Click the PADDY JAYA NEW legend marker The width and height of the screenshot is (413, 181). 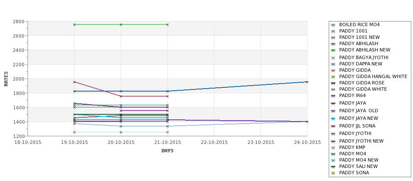(x=333, y=119)
